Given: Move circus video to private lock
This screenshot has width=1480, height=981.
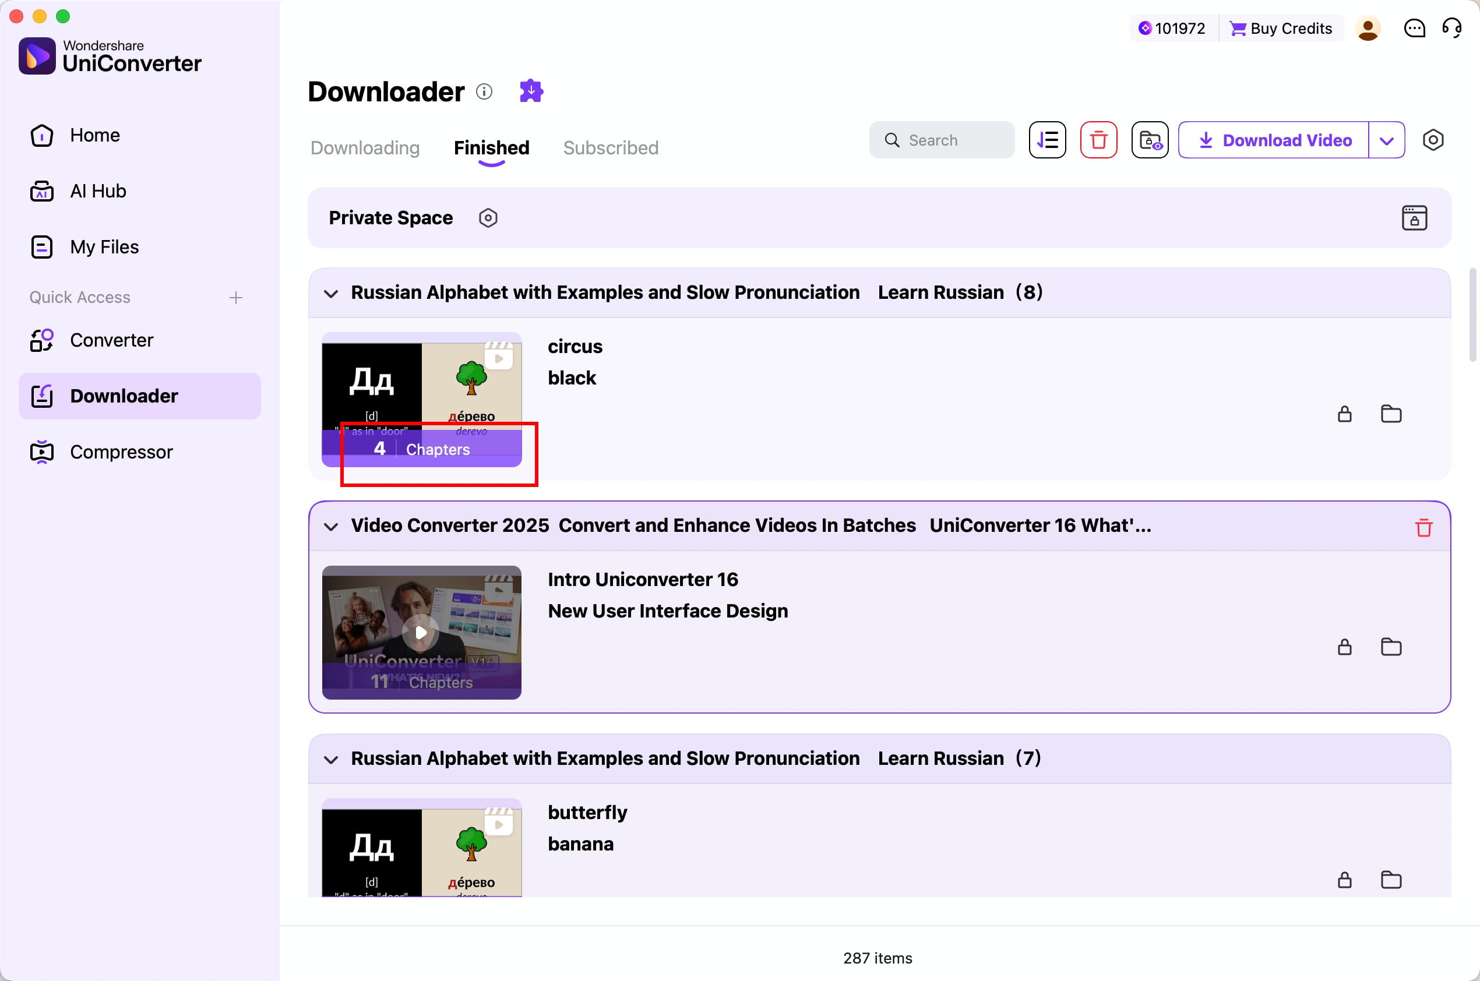Looking at the screenshot, I should [1344, 414].
